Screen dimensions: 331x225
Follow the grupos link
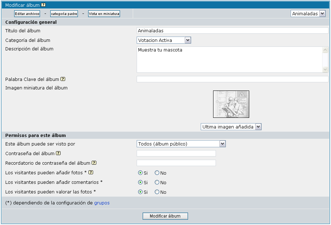[102, 203]
